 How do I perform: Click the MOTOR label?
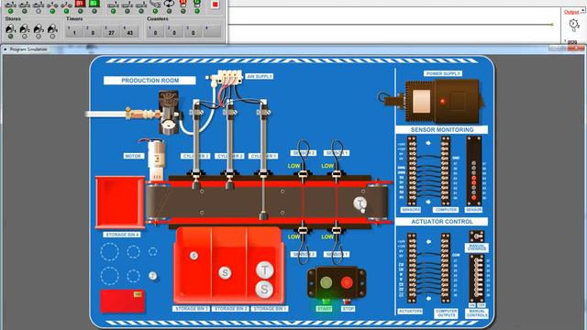(133, 156)
